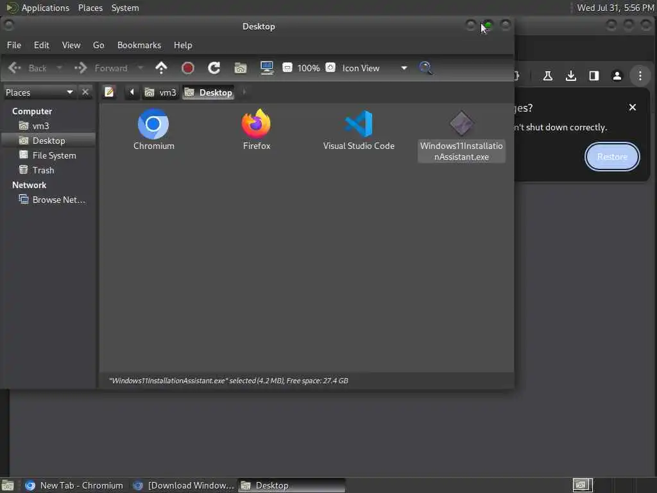Open Trash in the sidebar
657x493 pixels.
pos(49,170)
